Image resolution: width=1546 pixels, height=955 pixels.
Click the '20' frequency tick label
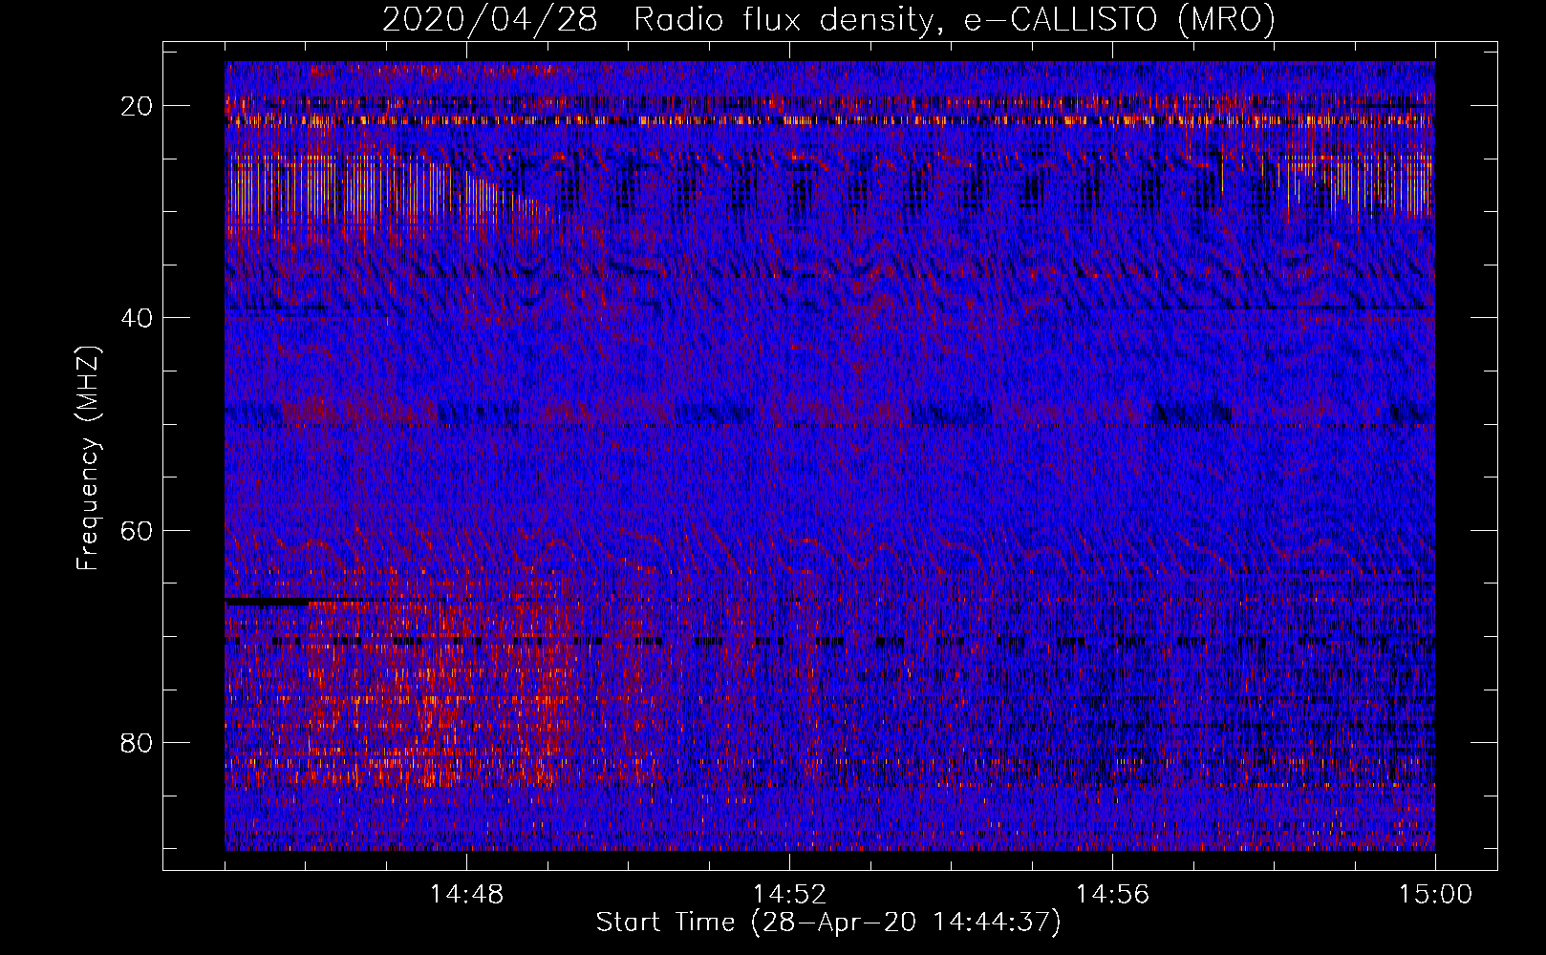(138, 106)
